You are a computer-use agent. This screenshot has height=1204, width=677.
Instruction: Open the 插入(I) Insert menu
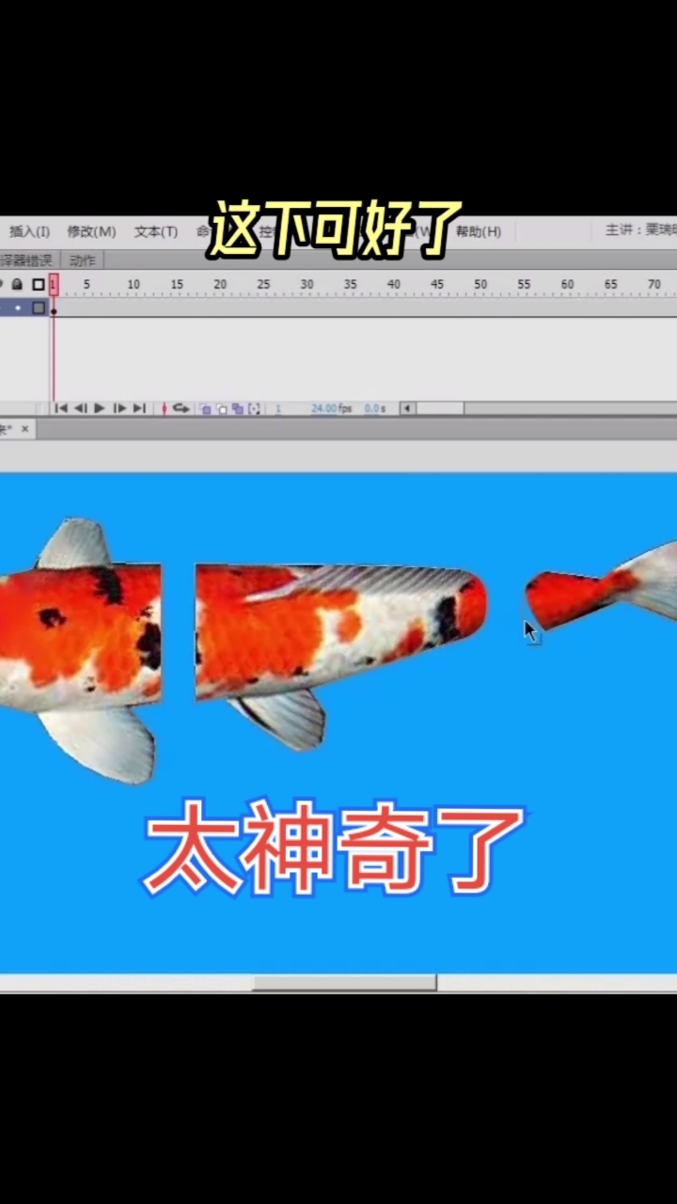29,231
